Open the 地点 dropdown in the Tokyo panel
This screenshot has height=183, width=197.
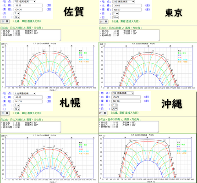tap(123, 2)
